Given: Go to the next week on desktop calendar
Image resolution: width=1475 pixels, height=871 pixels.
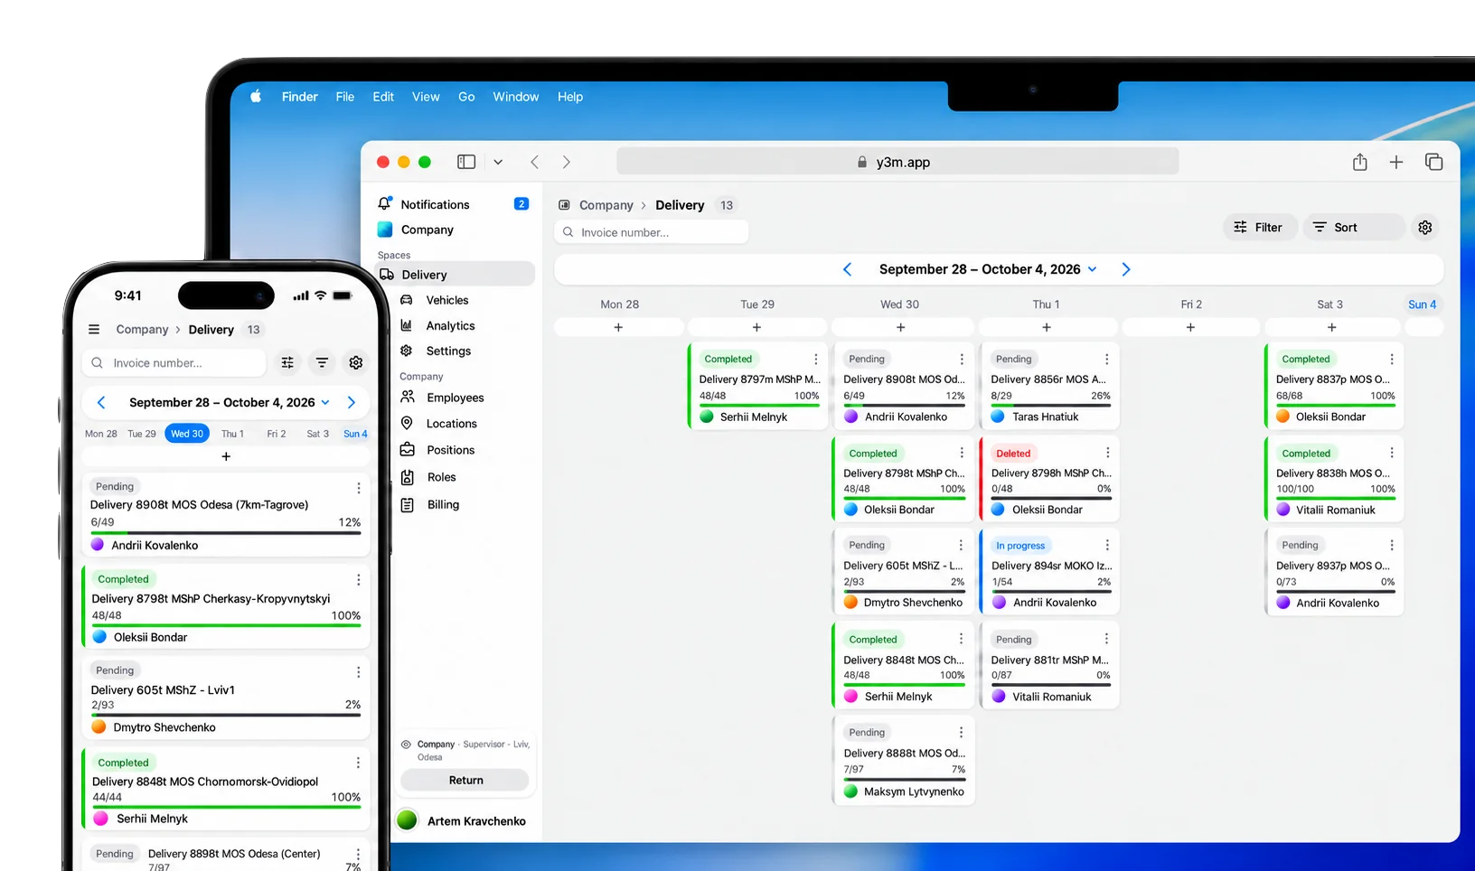Looking at the screenshot, I should tap(1126, 269).
